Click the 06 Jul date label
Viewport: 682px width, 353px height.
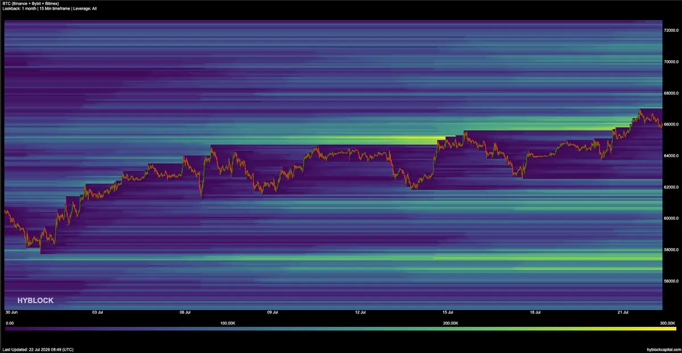coord(185,312)
